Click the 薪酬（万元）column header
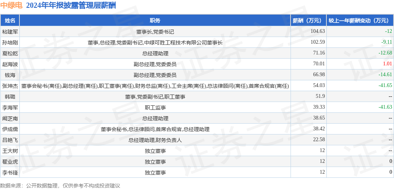 pos(308,21)
